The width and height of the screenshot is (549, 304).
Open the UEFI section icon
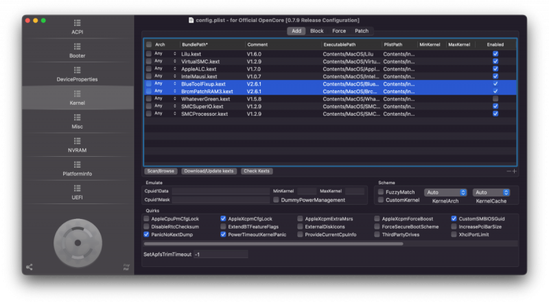pos(78,192)
